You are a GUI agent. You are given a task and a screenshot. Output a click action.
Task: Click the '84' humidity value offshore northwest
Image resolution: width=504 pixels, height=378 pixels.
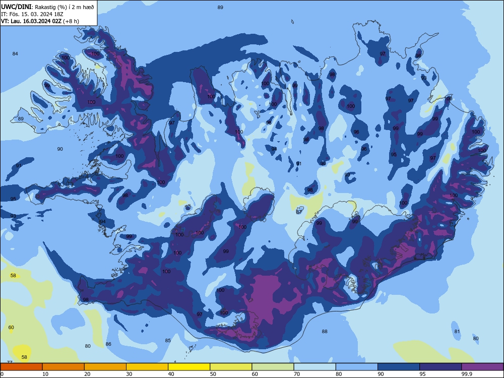(x=15, y=54)
